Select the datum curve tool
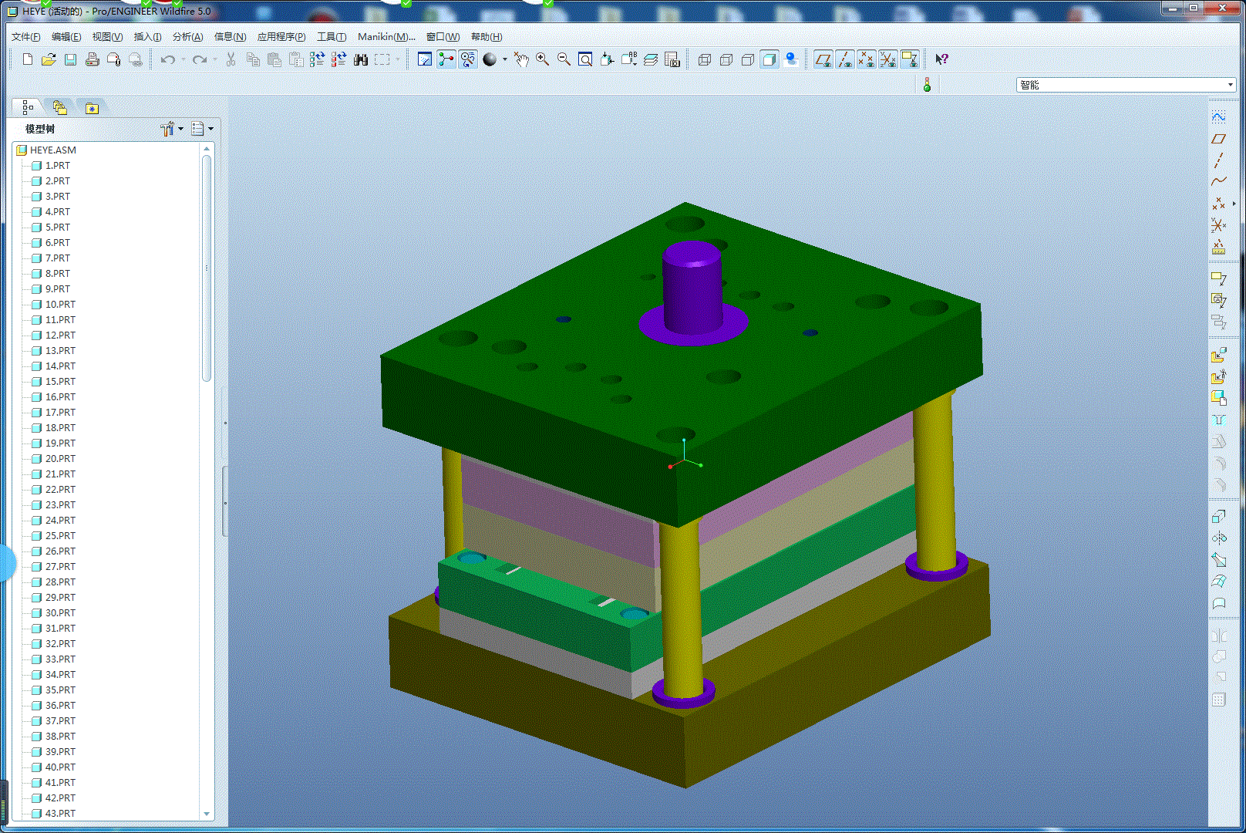 coord(1218,181)
